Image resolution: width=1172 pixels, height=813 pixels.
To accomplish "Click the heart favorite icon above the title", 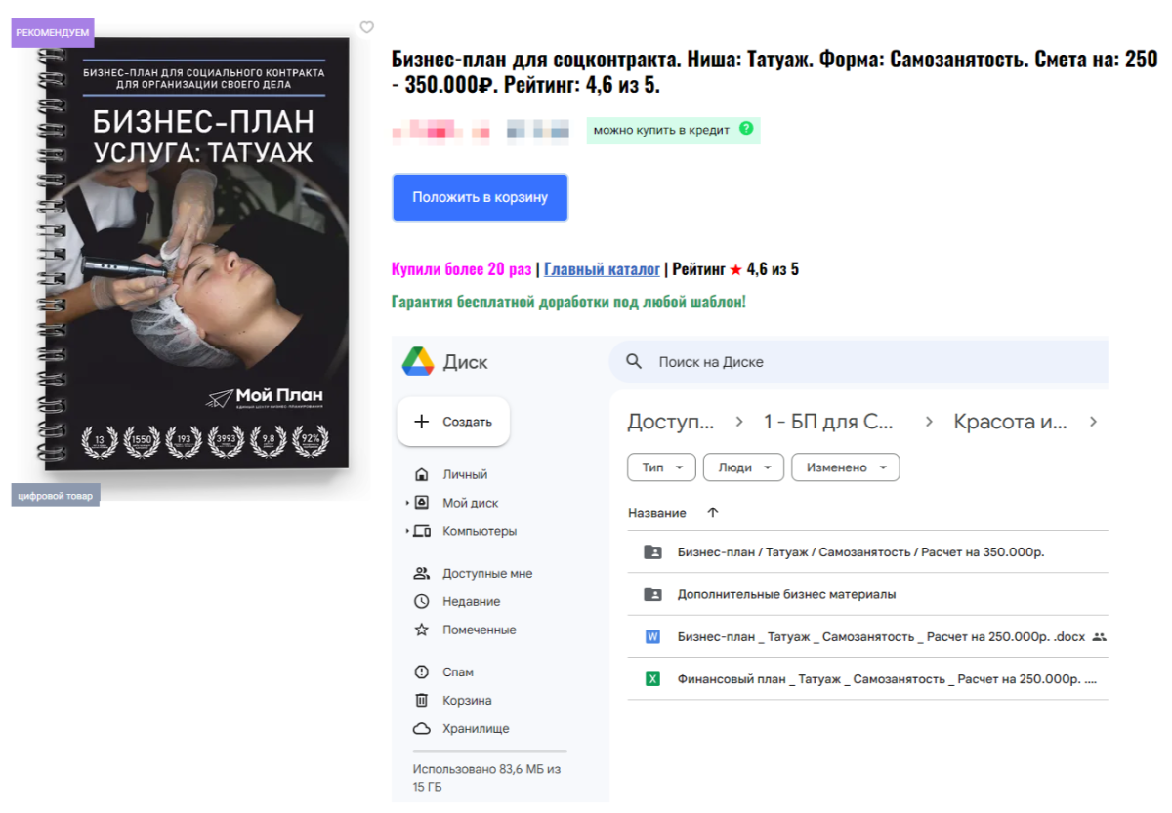I will point(367,27).
